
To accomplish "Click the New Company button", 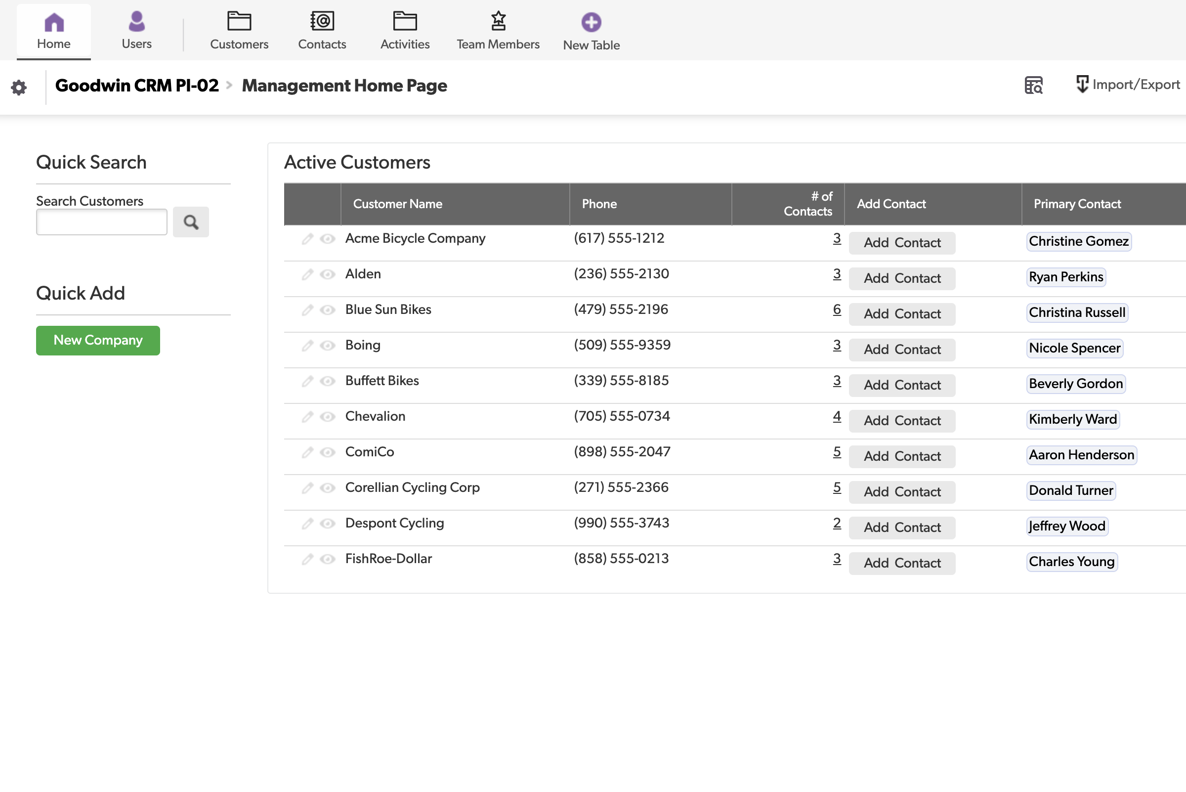I will [97, 341].
